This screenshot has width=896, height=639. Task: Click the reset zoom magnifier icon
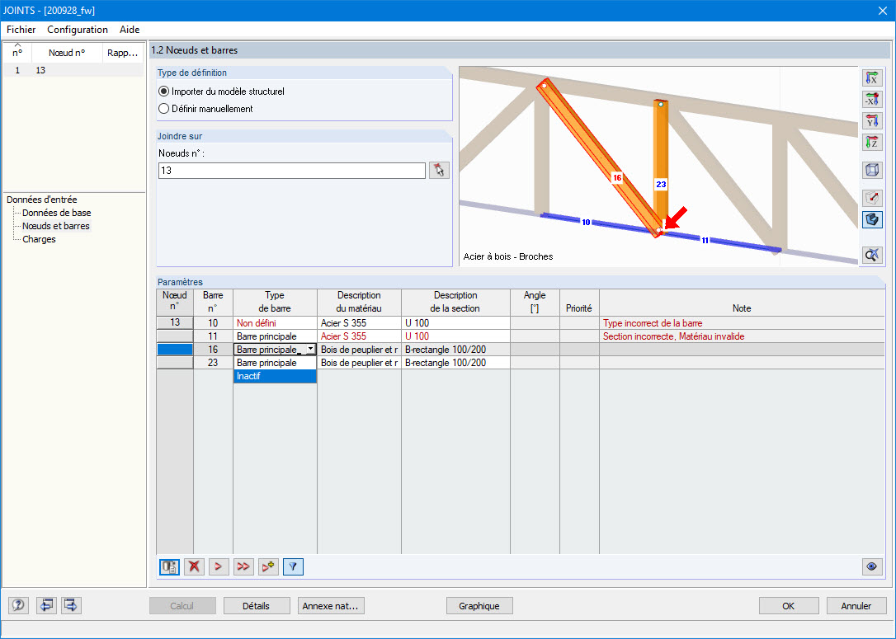[871, 255]
